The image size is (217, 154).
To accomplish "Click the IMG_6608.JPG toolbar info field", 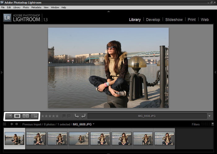I will point(147,116).
